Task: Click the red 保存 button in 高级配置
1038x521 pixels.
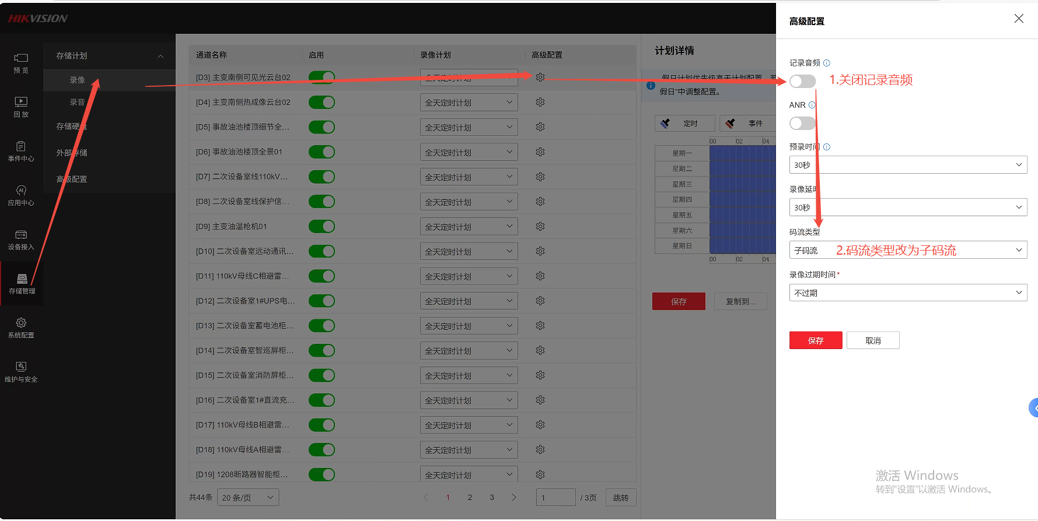Action: click(815, 340)
